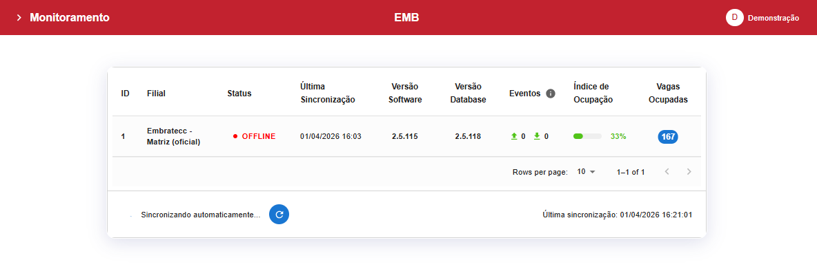Click the Vagas Ocupadas column header
Image resolution: width=817 pixels, height=271 pixels.
point(668,93)
